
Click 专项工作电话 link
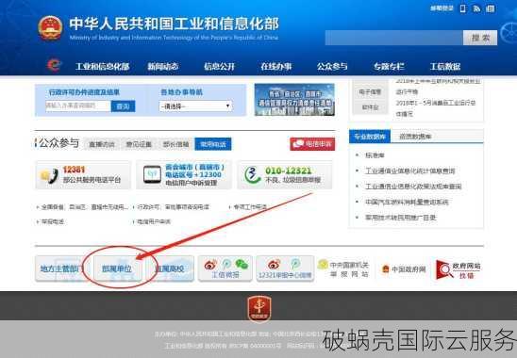point(250,207)
